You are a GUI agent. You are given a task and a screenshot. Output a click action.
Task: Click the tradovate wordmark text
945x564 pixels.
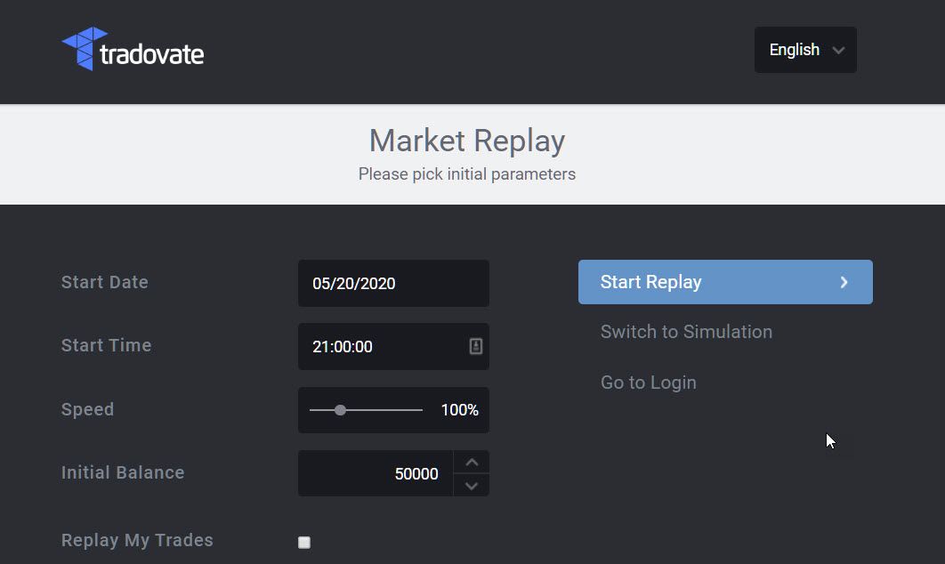152,53
